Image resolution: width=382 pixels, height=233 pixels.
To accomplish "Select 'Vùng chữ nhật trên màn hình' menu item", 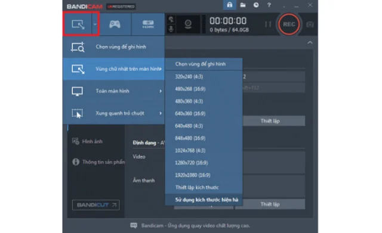I will (113, 69).
